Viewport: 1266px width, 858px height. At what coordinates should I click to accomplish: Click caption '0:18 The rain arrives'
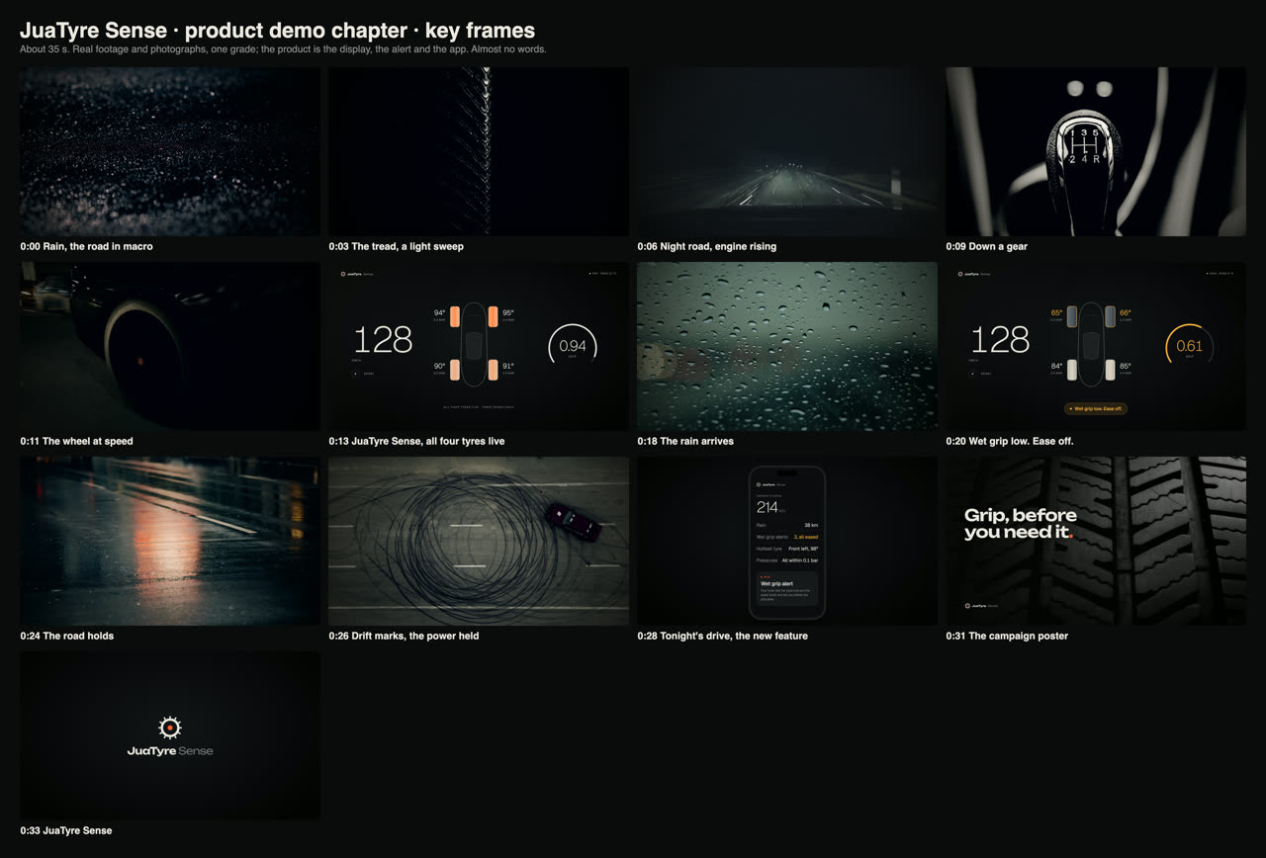tap(685, 441)
